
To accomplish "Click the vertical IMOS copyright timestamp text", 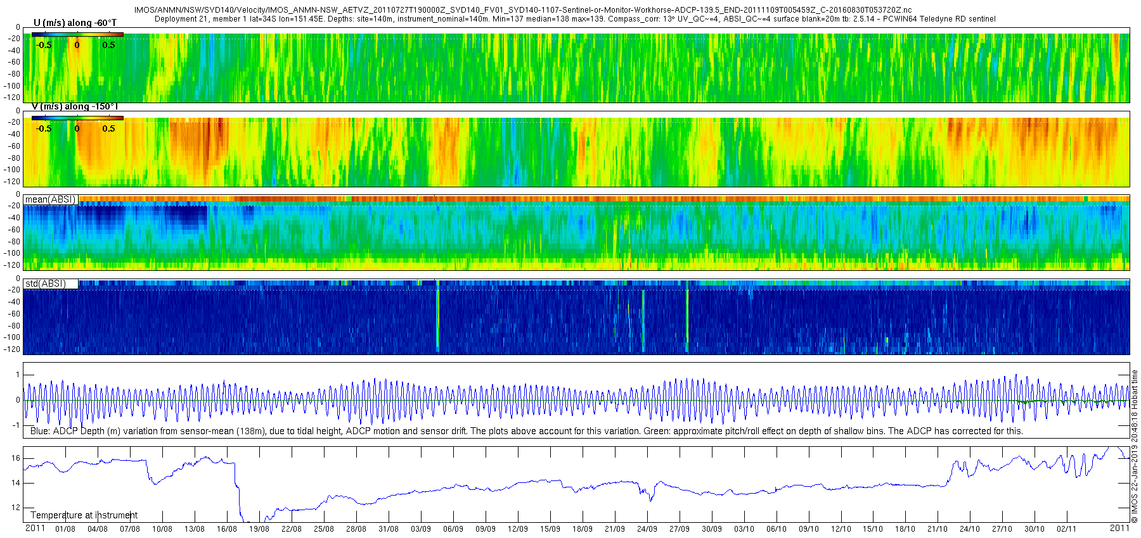I will click(1135, 446).
